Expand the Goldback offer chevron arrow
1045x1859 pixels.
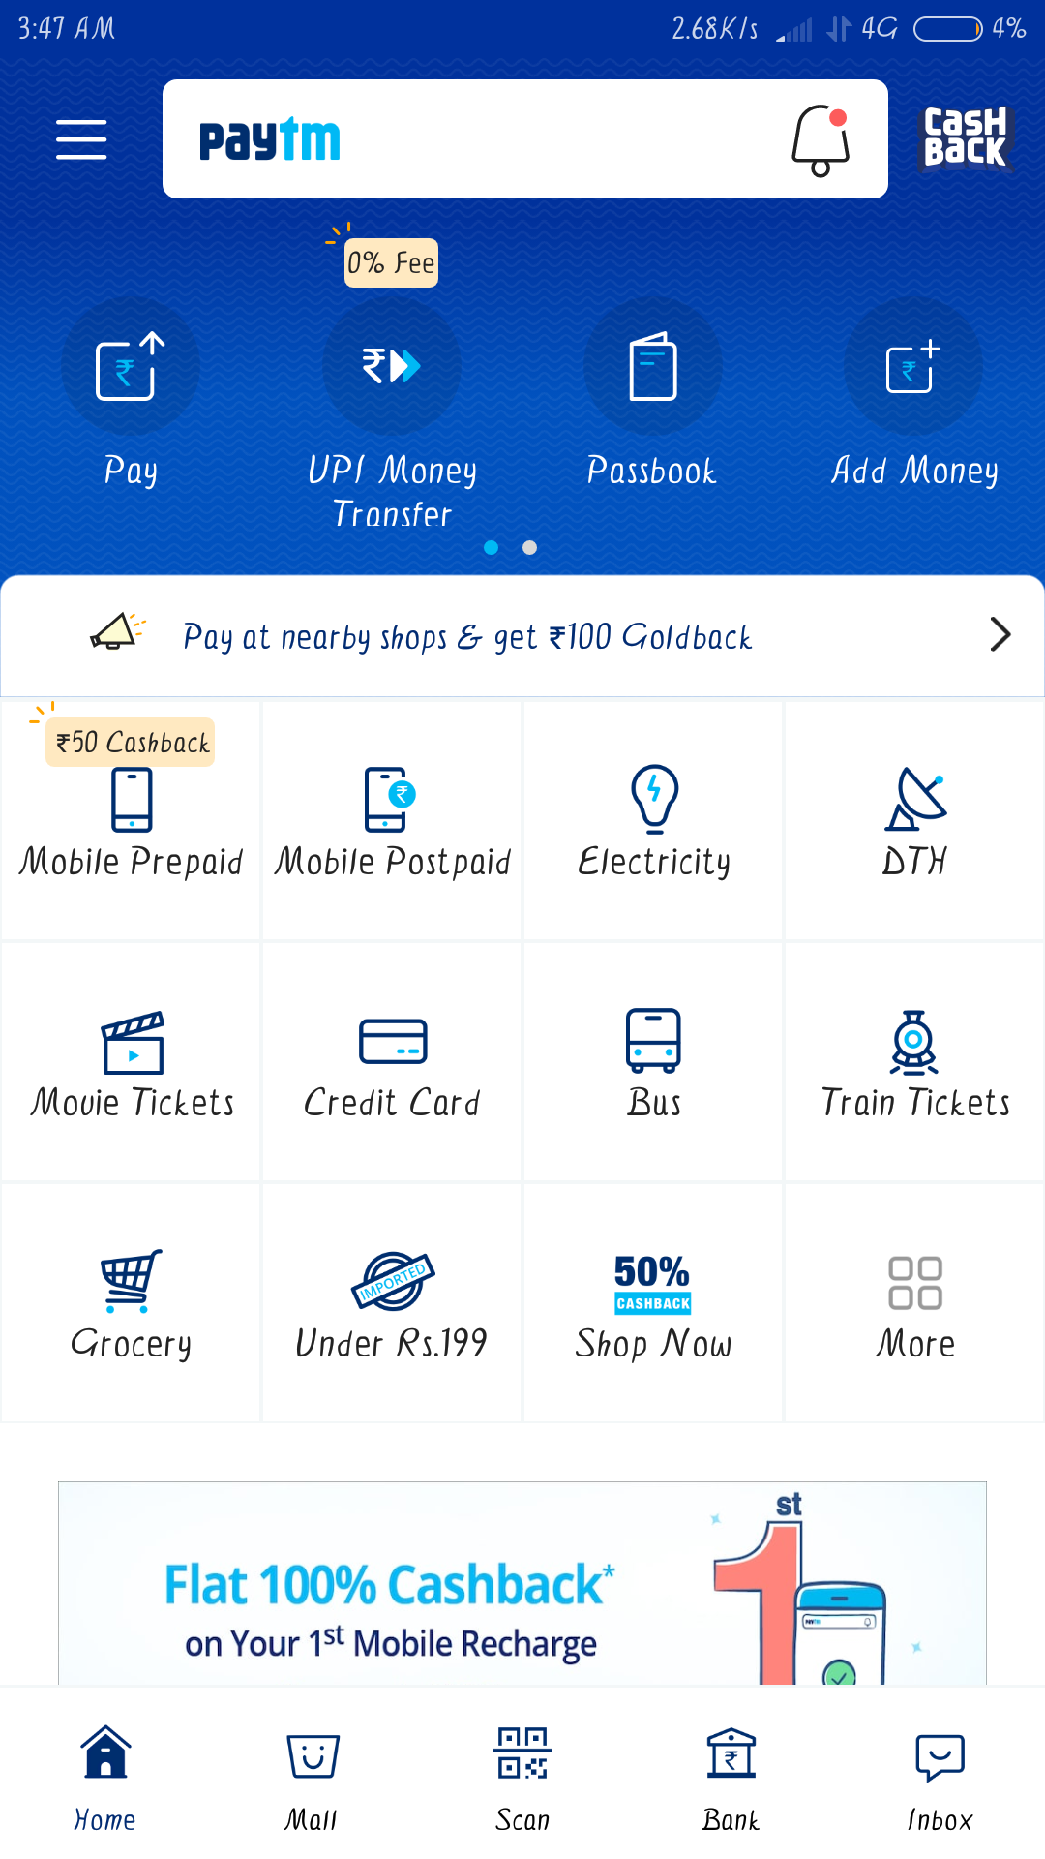[1000, 634]
